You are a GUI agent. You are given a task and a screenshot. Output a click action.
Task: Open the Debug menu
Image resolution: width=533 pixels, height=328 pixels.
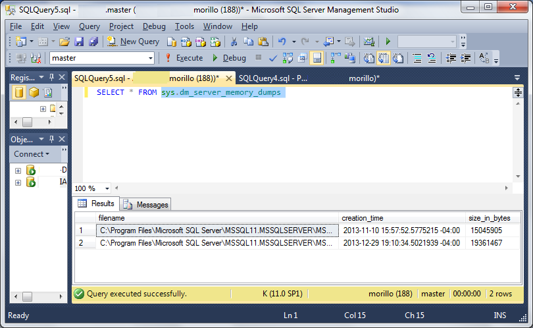tap(154, 26)
